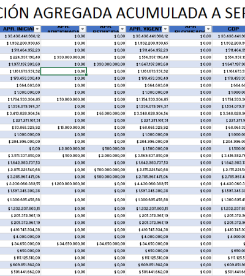Select the $ 34.650.000,00 cell under APR. ADICIONADA

(64, 243)
